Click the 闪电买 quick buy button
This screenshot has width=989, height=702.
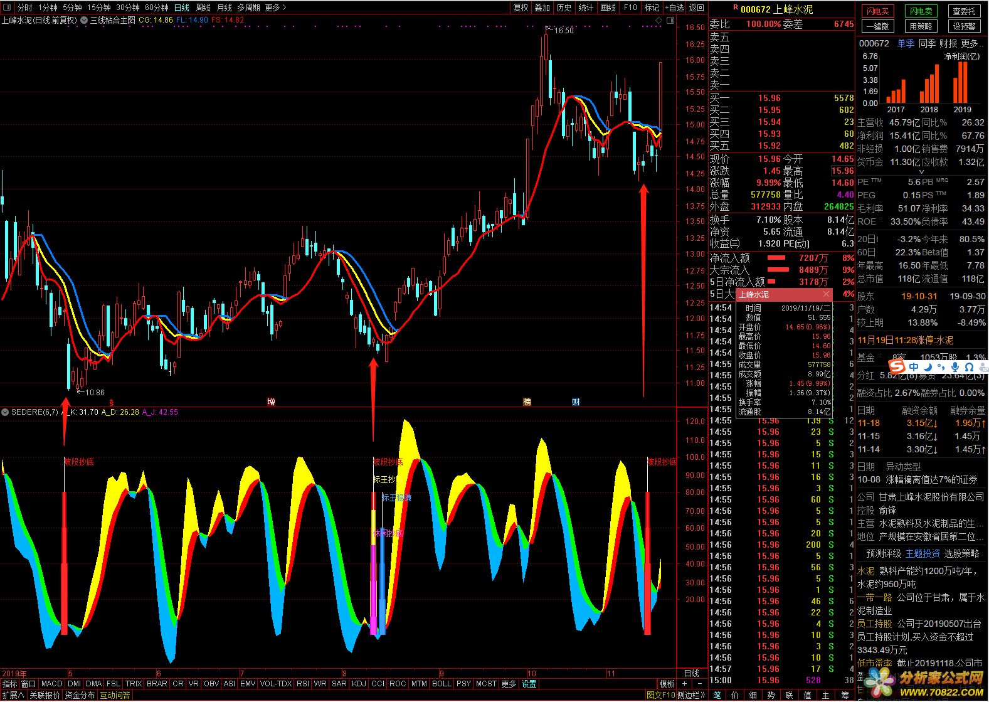pyautogui.click(x=878, y=11)
